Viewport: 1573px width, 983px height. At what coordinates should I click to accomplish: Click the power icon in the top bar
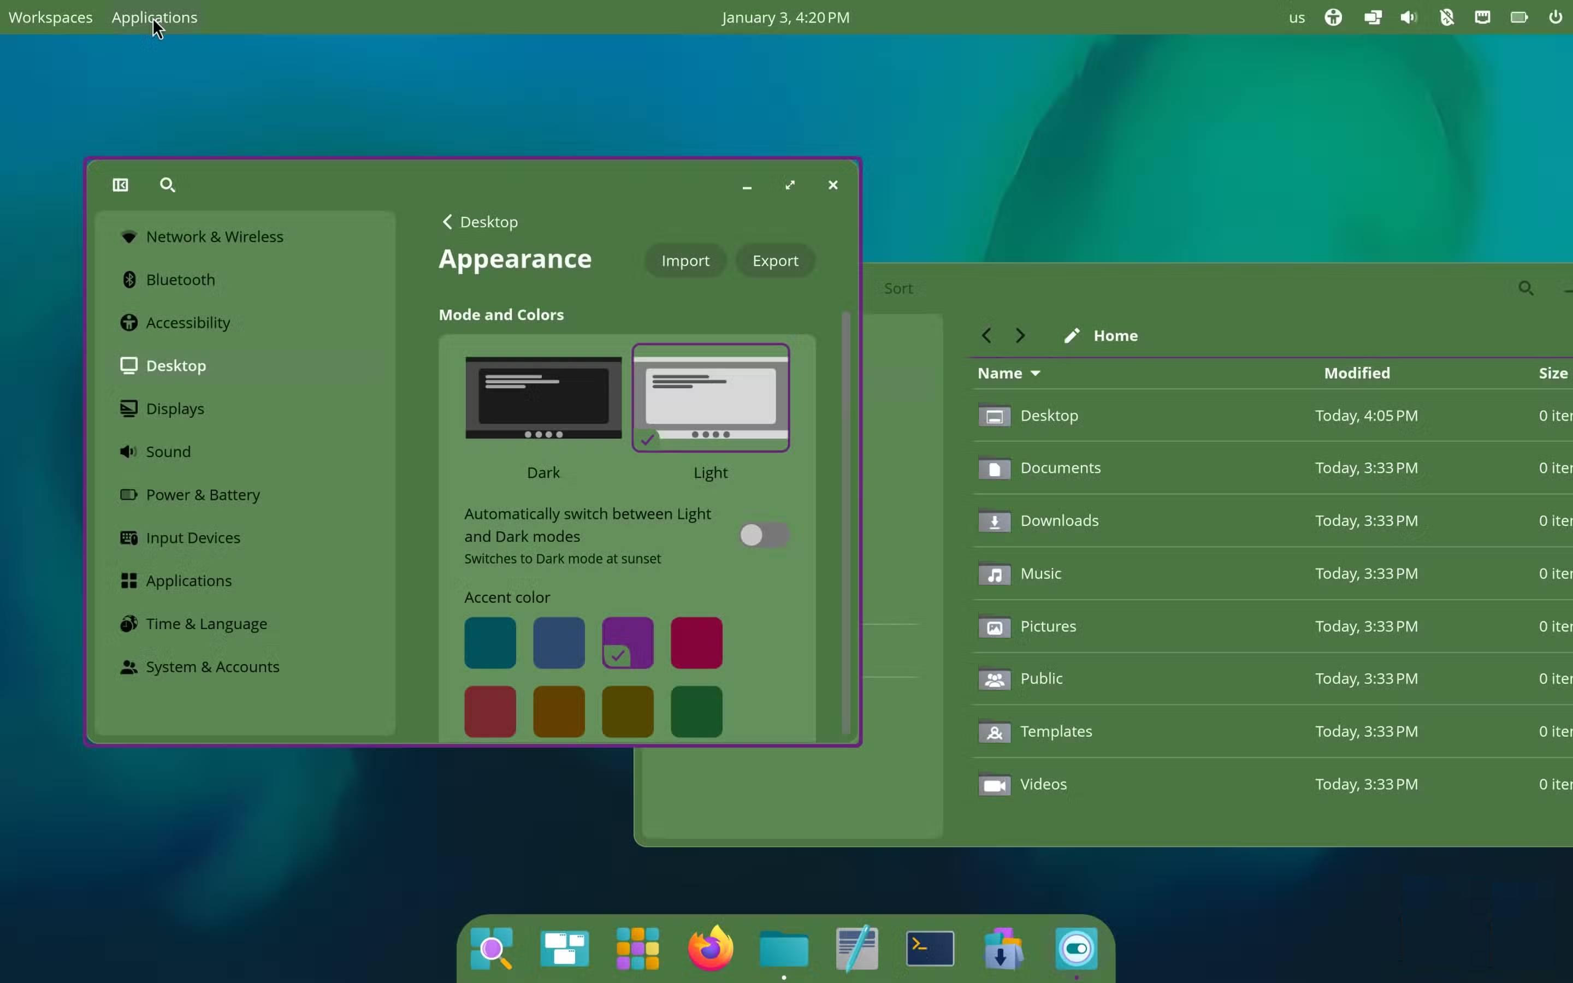click(1556, 17)
